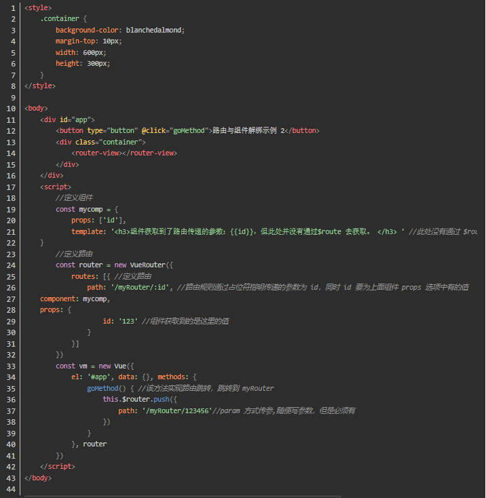This screenshot has height=498, width=486.
Task: Click the opening <body> tag
Action: [36, 108]
